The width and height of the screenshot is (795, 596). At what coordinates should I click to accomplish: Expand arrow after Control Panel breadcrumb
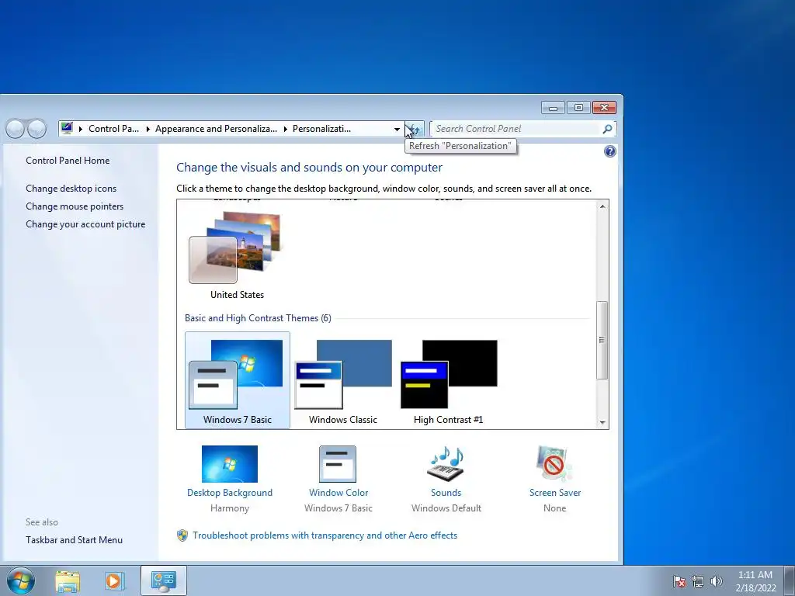click(148, 129)
